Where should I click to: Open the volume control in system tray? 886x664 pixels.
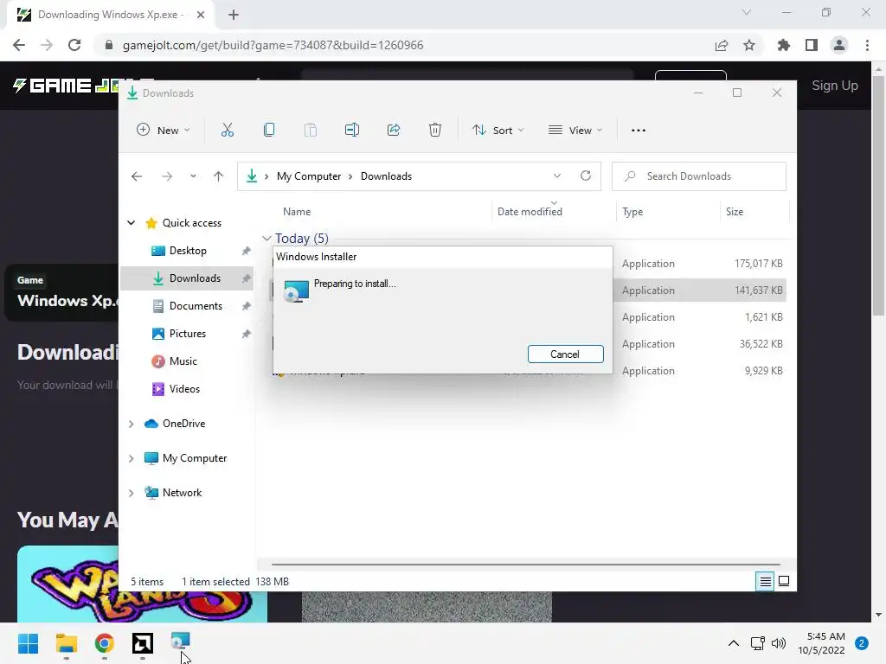click(x=779, y=643)
